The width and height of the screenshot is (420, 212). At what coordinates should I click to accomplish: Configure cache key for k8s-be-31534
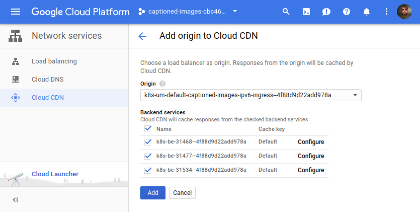[x=311, y=170]
